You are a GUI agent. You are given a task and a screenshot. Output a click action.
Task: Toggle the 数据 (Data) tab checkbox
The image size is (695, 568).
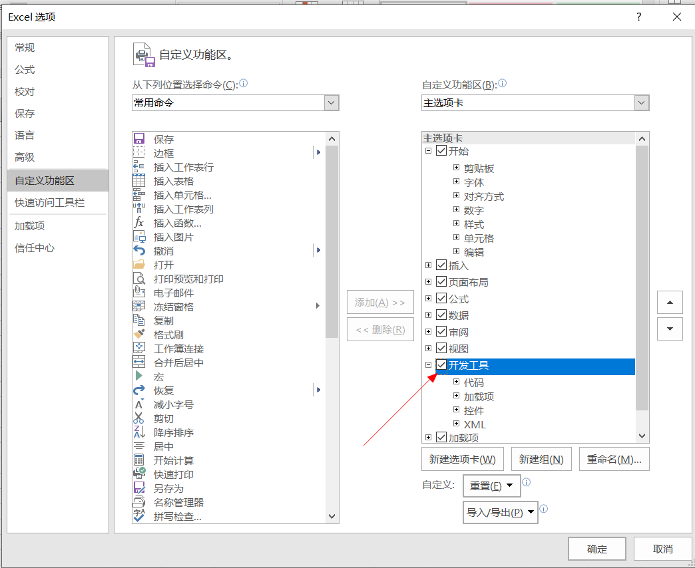[441, 315]
